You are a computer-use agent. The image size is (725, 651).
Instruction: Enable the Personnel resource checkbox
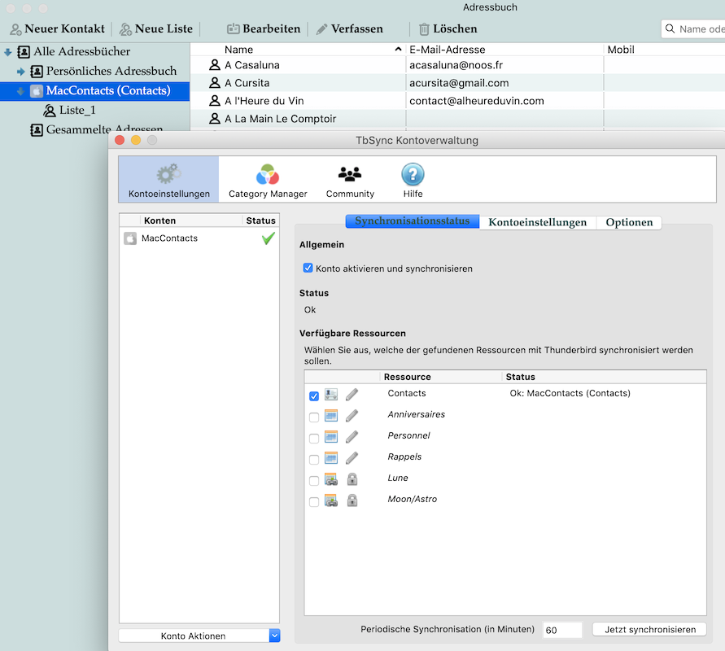click(314, 439)
